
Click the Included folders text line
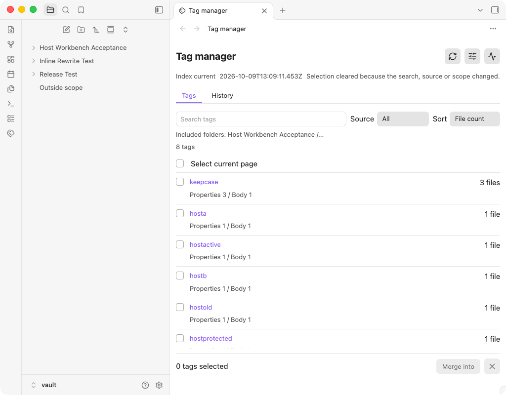click(x=250, y=134)
